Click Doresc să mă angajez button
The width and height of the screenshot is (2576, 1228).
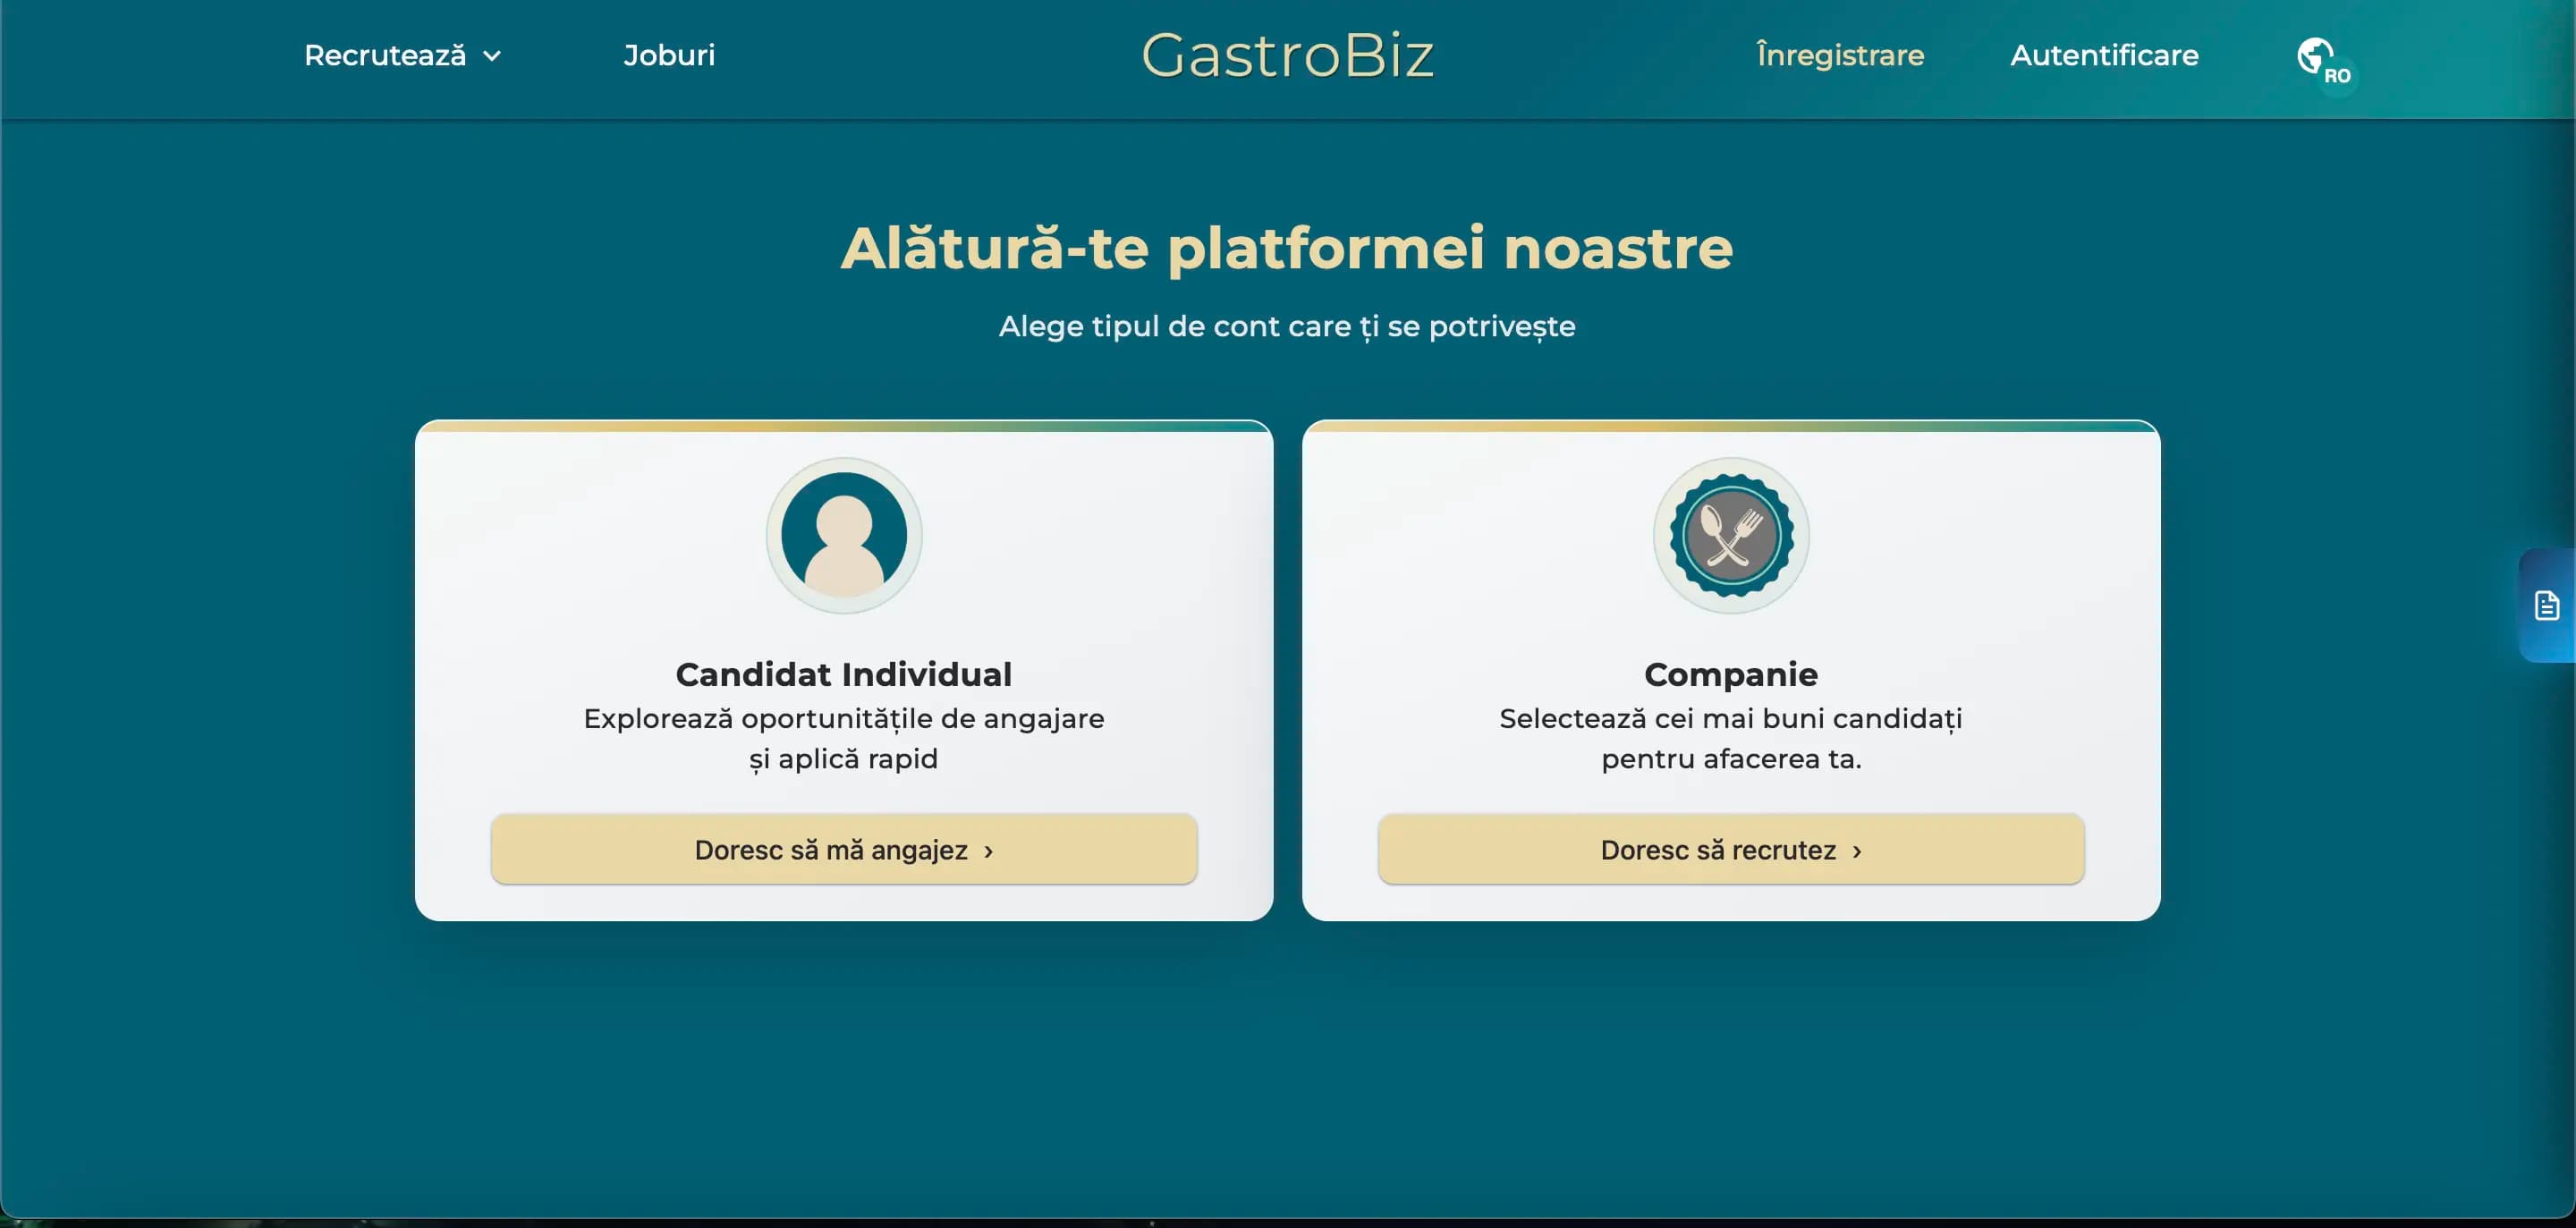[x=844, y=849]
